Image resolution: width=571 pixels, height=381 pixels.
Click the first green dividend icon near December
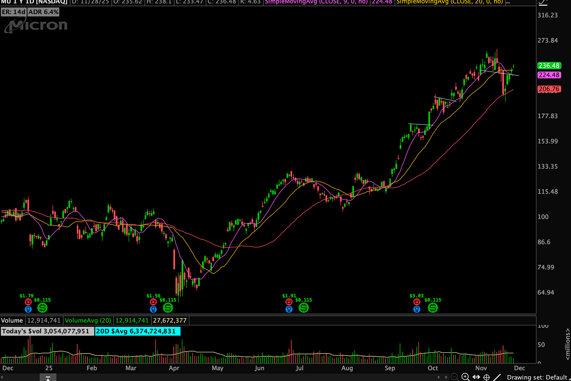click(x=42, y=308)
